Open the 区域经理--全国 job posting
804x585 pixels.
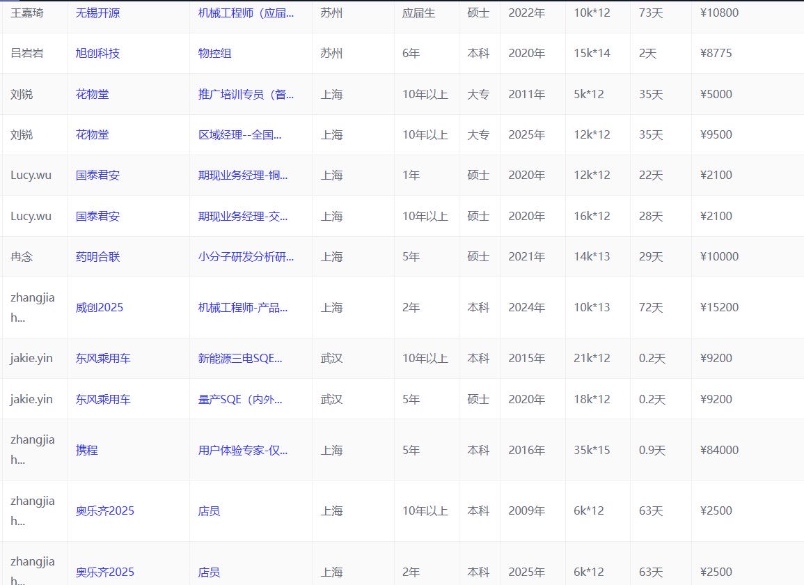241,134
